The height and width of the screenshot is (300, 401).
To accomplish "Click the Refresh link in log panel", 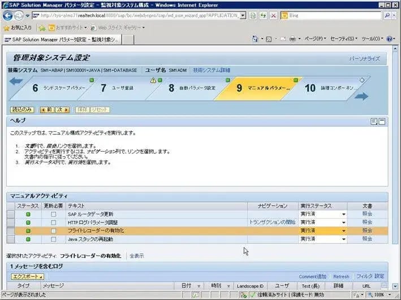I will (x=341, y=276).
